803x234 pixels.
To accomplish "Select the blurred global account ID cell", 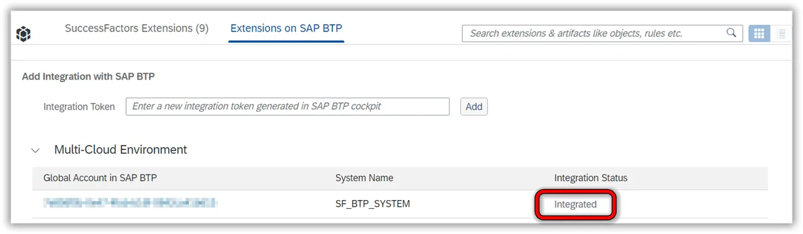I will (130, 203).
